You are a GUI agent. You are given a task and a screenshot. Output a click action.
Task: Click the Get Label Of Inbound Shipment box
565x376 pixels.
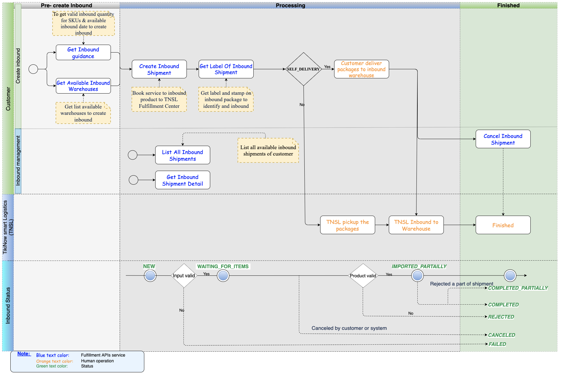pos(226,69)
